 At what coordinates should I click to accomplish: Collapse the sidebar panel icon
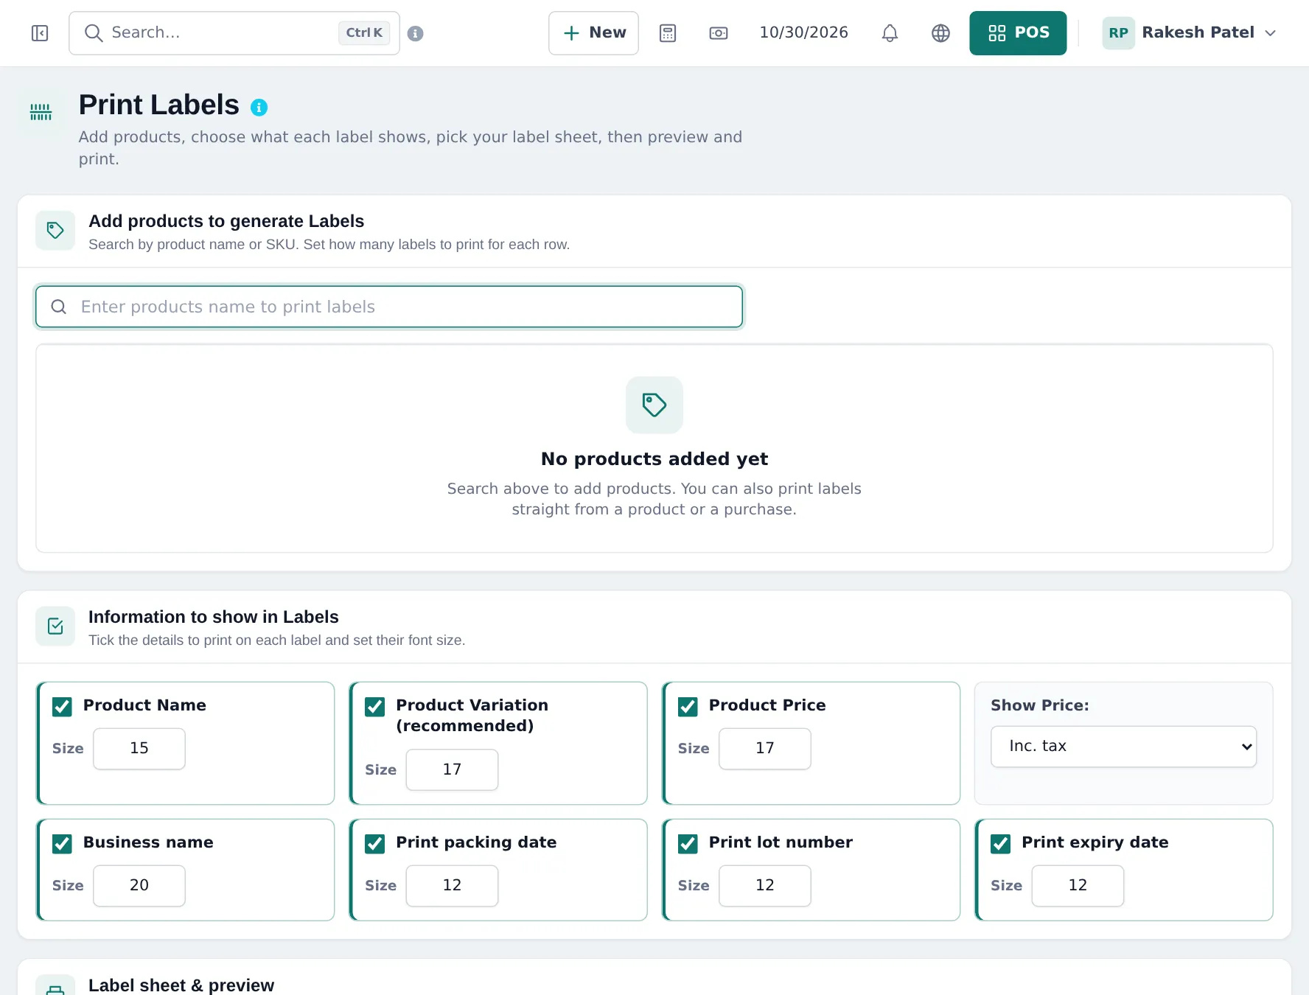(40, 33)
